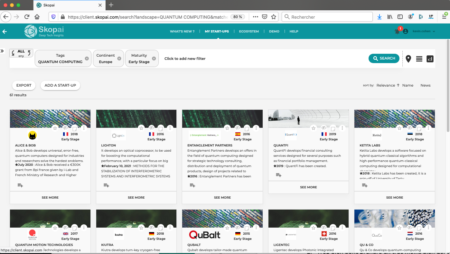Screen dimensions: 450x254
Task: Remove the Europe continent filter
Action: click(119, 59)
